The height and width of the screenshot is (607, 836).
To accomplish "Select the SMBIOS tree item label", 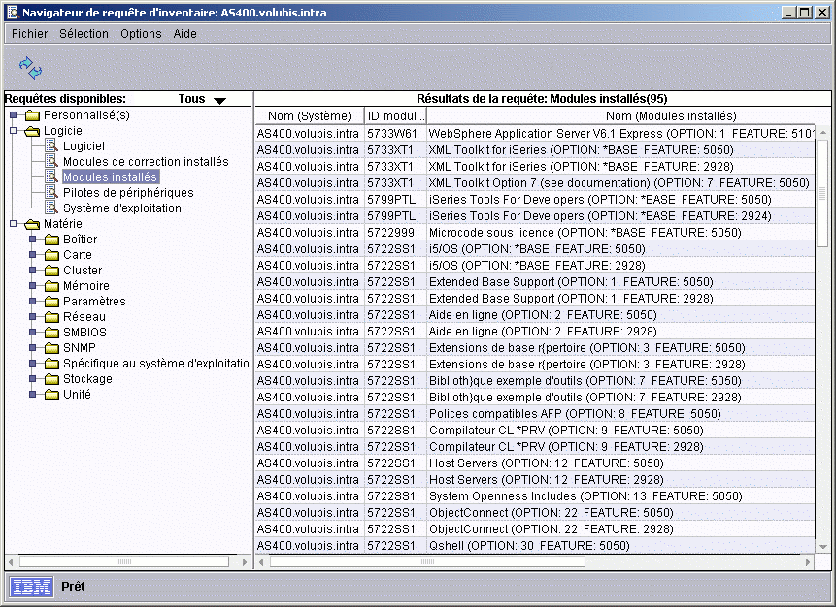I will coord(84,333).
